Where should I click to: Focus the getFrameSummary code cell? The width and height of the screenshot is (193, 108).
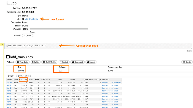98,46
